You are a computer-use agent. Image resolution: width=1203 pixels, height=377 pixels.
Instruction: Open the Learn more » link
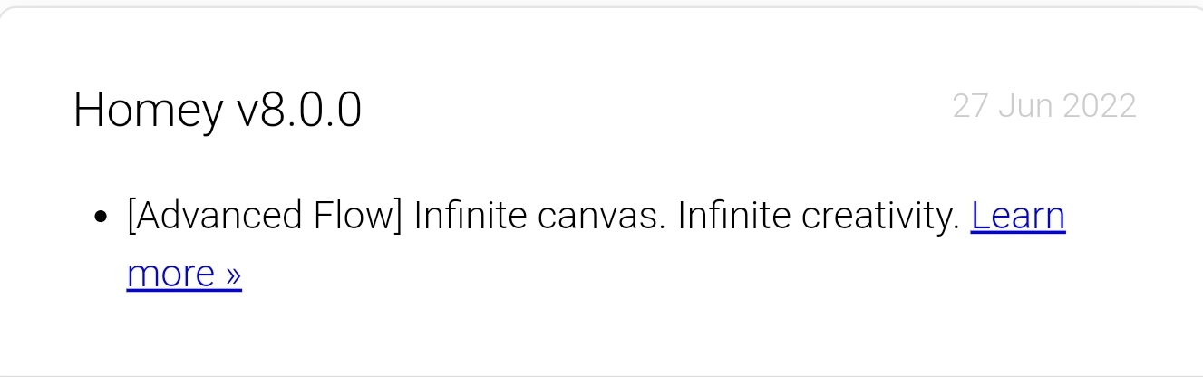click(1017, 217)
